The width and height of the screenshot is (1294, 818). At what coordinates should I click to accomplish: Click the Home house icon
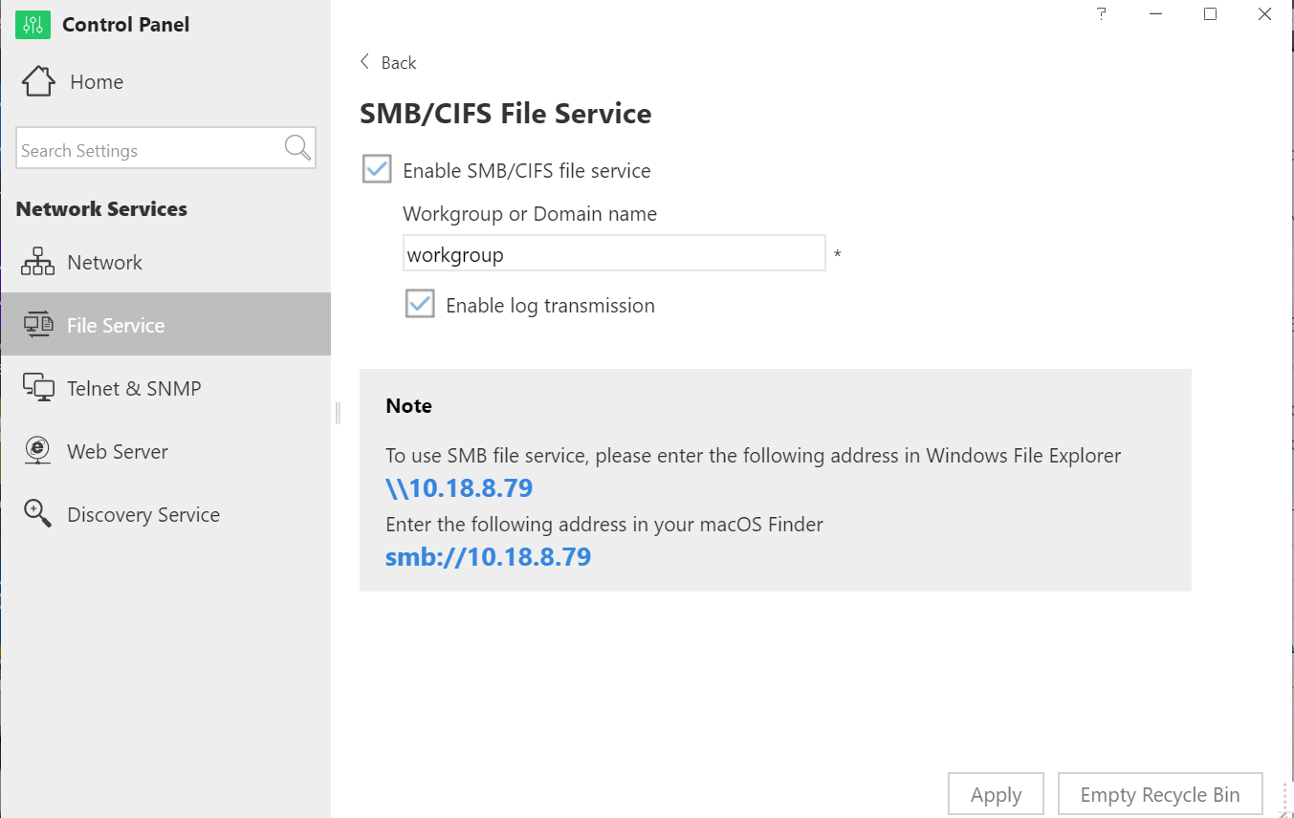click(x=38, y=81)
